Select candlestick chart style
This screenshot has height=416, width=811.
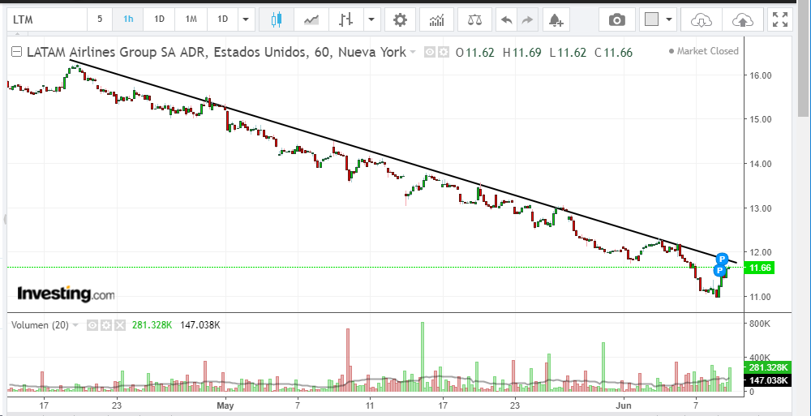click(277, 19)
